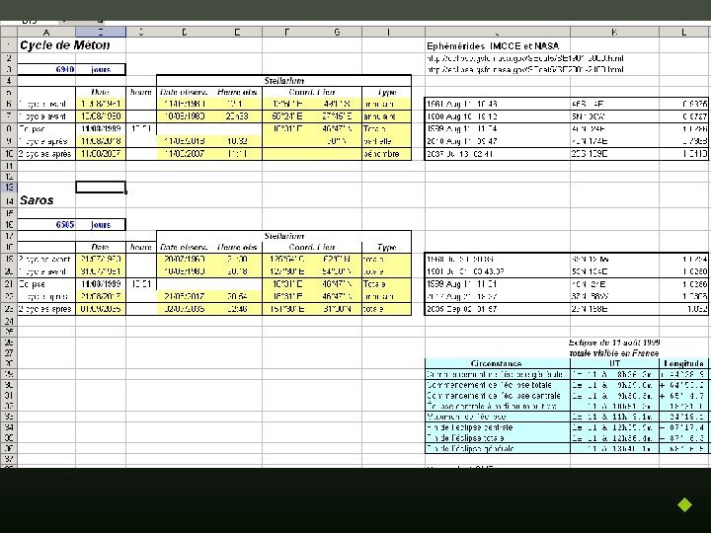
Task: Select the 'heure' header in row 18
Action: click(141, 248)
